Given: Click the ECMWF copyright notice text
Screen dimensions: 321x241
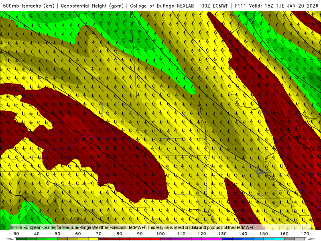Looking at the screenshot, I should click(132, 227).
